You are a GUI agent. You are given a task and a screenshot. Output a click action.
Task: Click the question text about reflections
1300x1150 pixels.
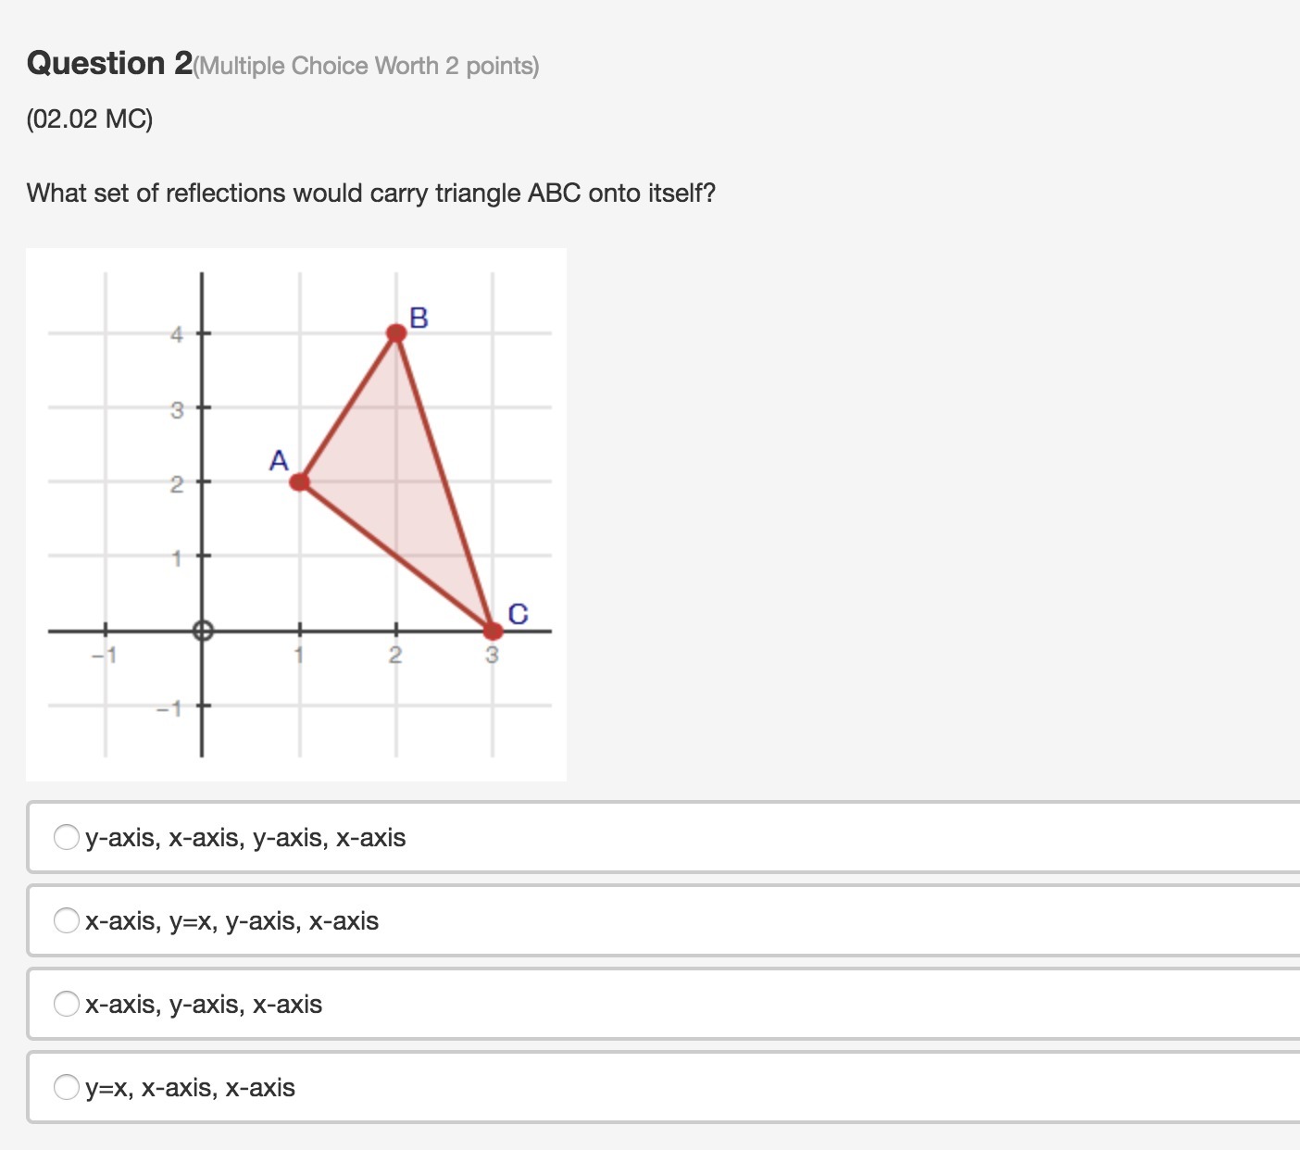point(371,193)
